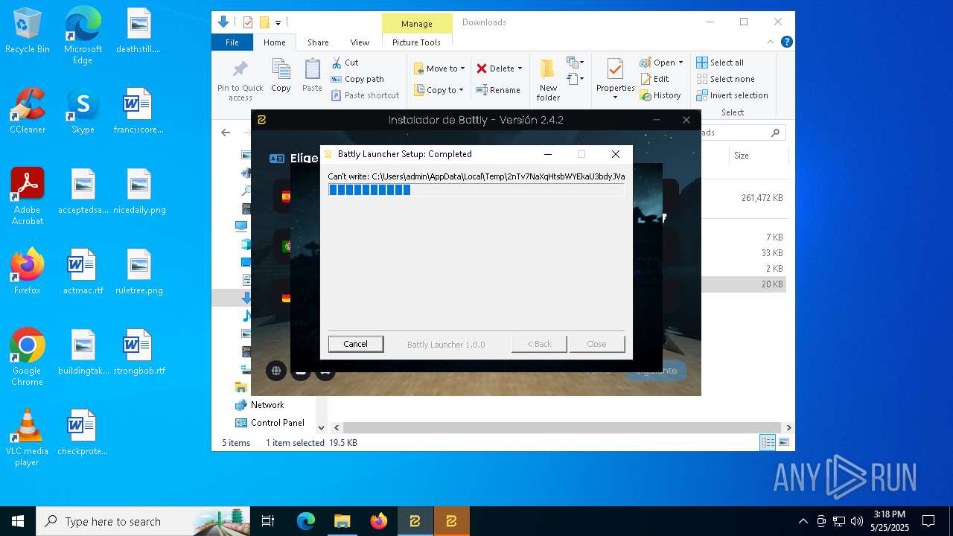Click the taskbar search box
The width and height of the screenshot is (953, 536).
tap(143, 521)
